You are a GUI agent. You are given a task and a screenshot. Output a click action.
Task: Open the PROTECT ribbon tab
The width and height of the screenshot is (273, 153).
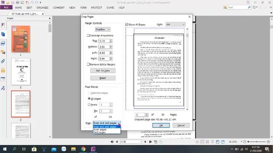click(x=96, y=8)
